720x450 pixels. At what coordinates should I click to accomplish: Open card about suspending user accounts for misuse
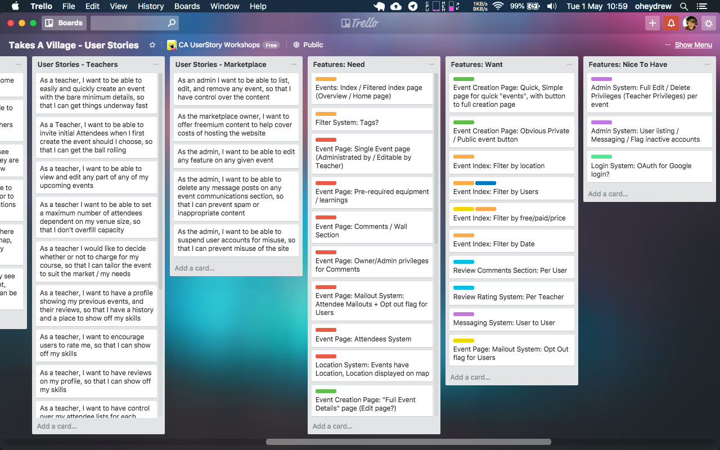236,240
